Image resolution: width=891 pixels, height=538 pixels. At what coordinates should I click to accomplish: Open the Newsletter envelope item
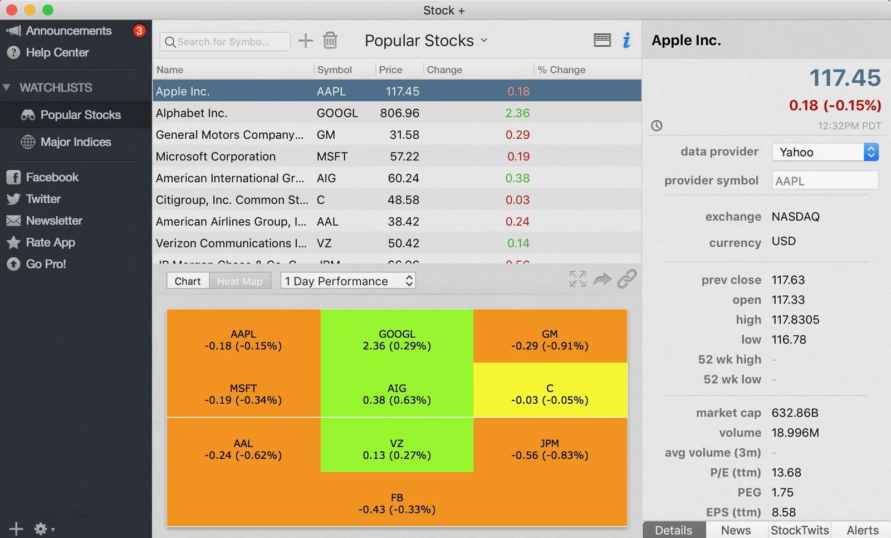tap(45, 221)
